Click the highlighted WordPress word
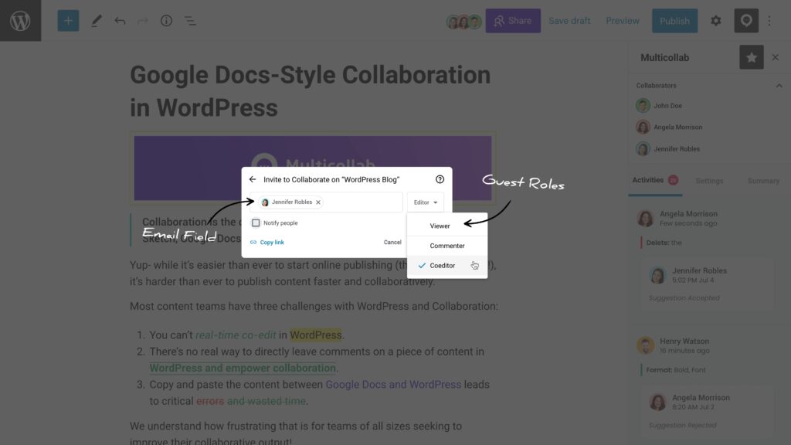 click(x=316, y=335)
